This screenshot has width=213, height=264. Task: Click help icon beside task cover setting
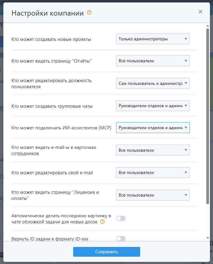tap(102, 222)
